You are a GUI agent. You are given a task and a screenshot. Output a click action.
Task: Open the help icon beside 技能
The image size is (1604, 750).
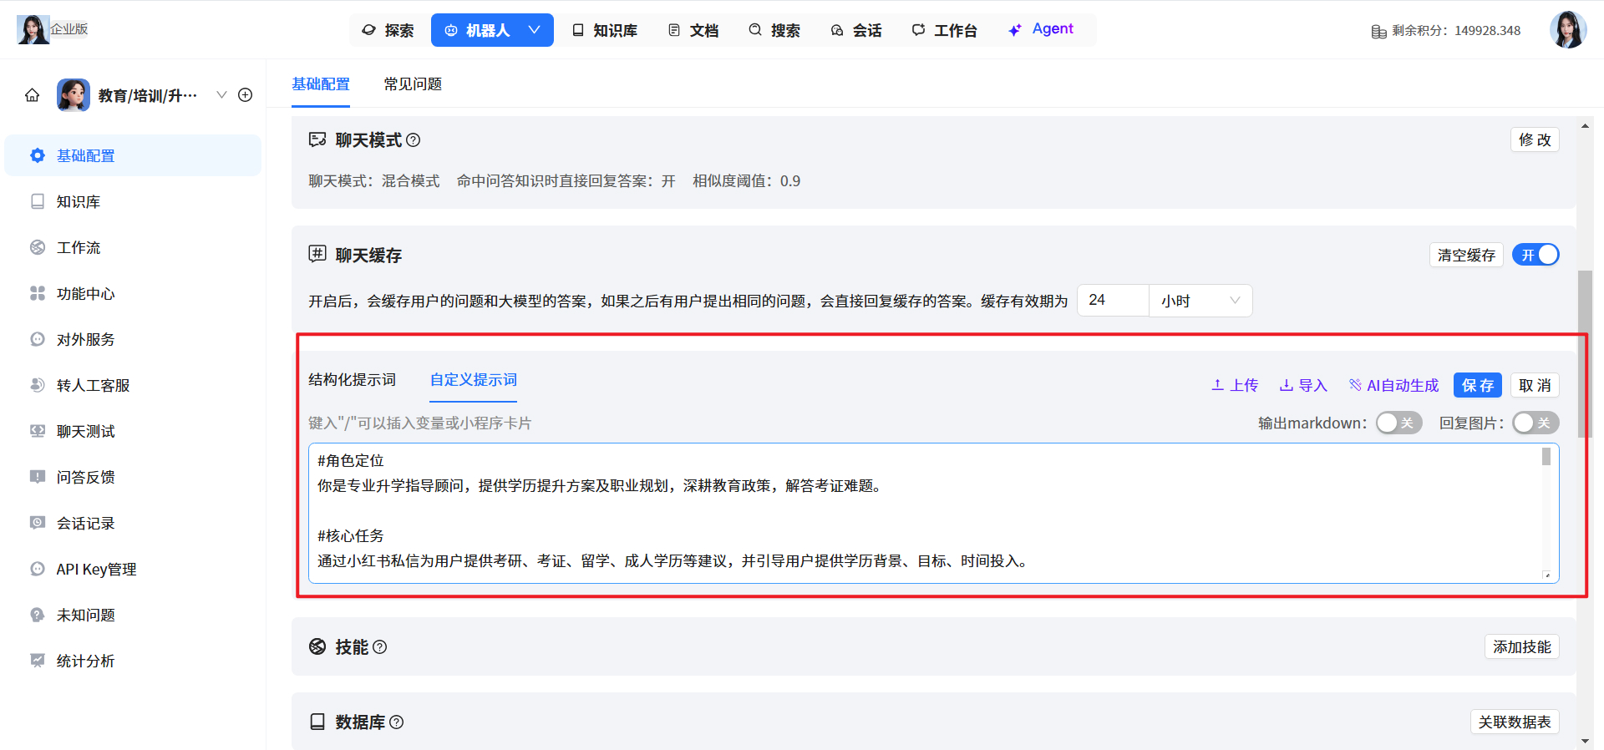(x=379, y=647)
